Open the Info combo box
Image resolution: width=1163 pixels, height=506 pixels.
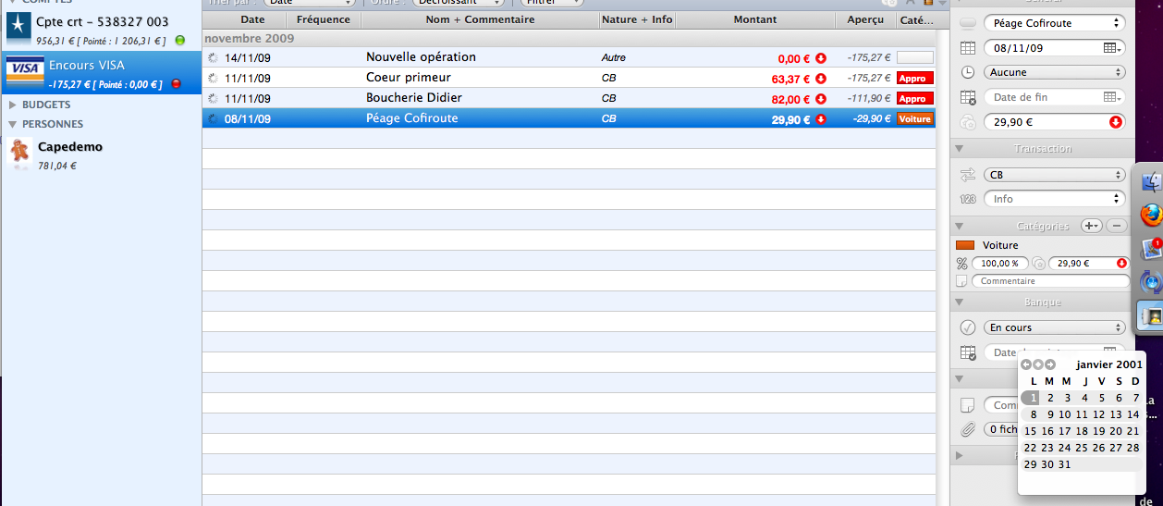tap(1054, 199)
